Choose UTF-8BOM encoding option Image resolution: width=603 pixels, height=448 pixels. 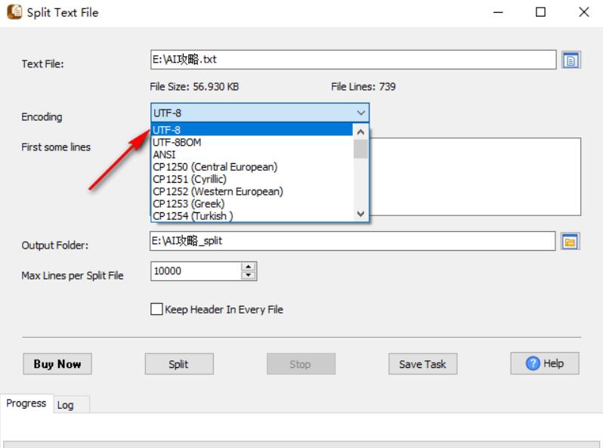252,142
